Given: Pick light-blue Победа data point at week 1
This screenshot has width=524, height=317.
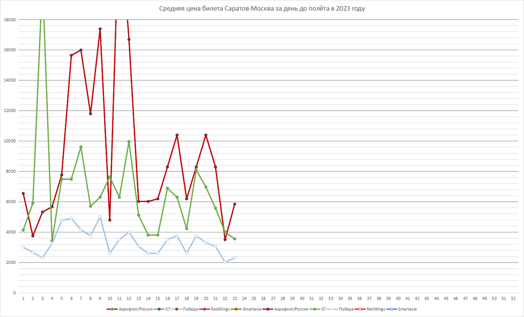Looking at the screenshot, I should tap(23, 247).
